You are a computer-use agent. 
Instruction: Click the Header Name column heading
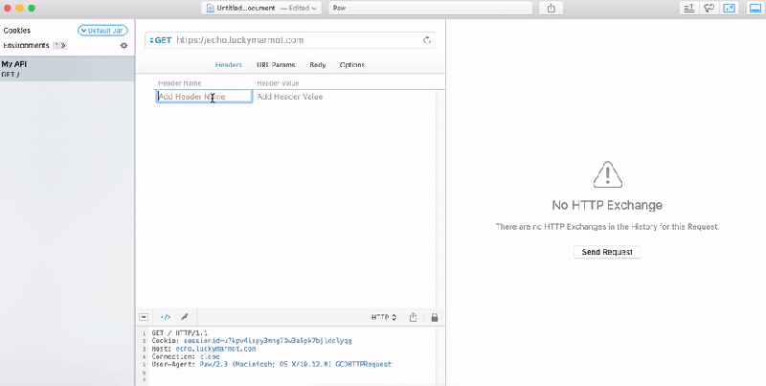tap(180, 83)
